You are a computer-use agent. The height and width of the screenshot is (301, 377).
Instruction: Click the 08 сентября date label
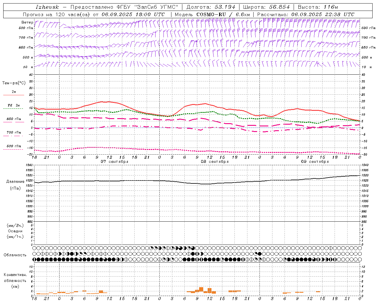pyautogui.click(x=215, y=162)
